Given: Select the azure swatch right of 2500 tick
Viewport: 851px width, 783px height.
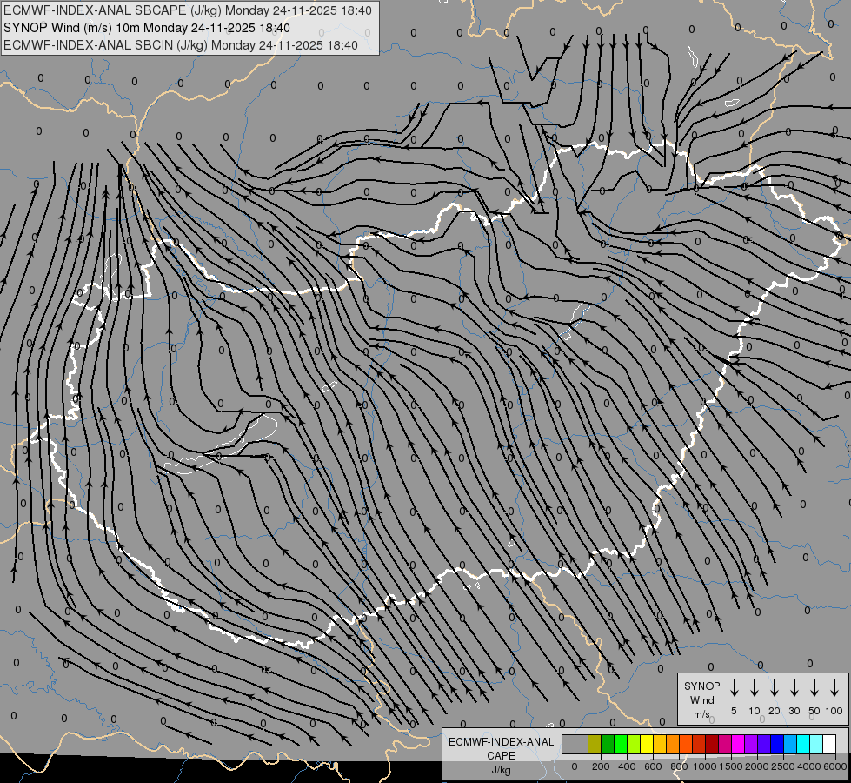Looking at the screenshot, I should click(790, 744).
